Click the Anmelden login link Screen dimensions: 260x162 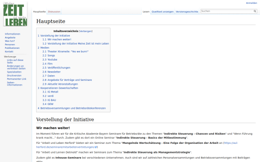point(251,3)
